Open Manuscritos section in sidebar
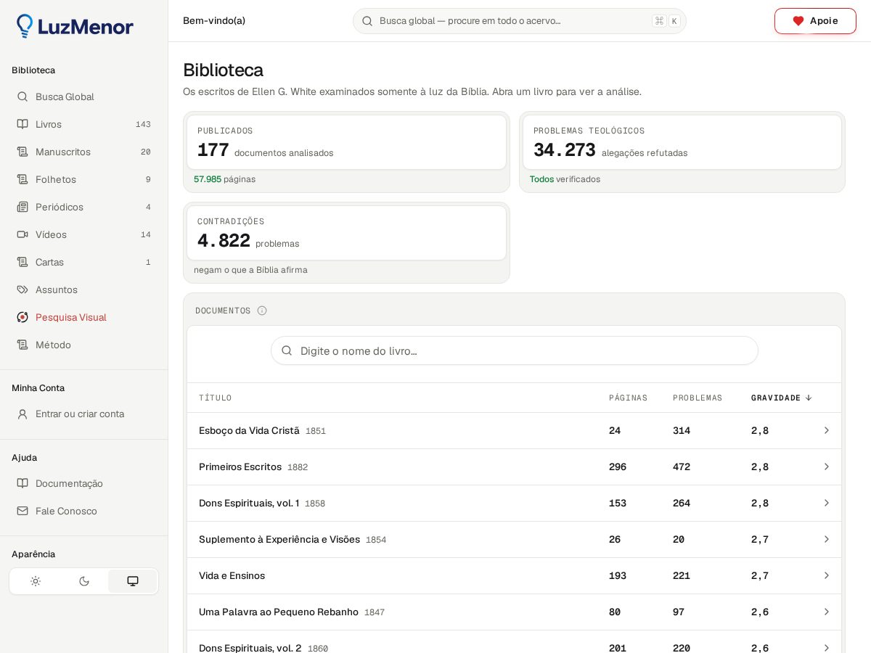 click(x=83, y=152)
